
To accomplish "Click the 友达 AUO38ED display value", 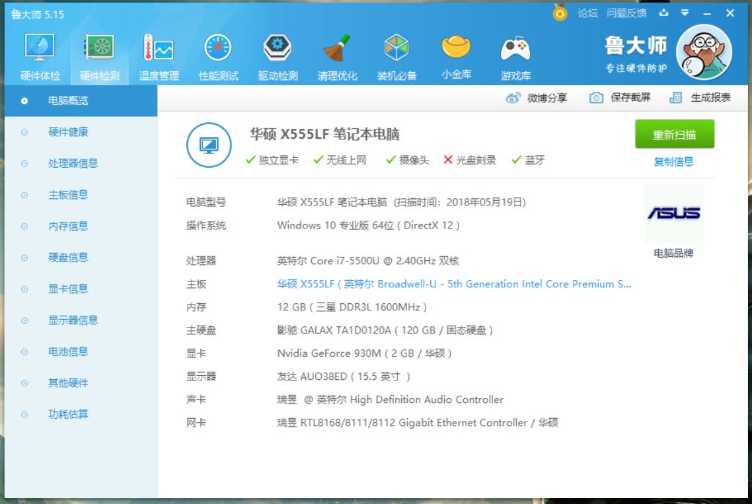I will [x=344, y=377].
